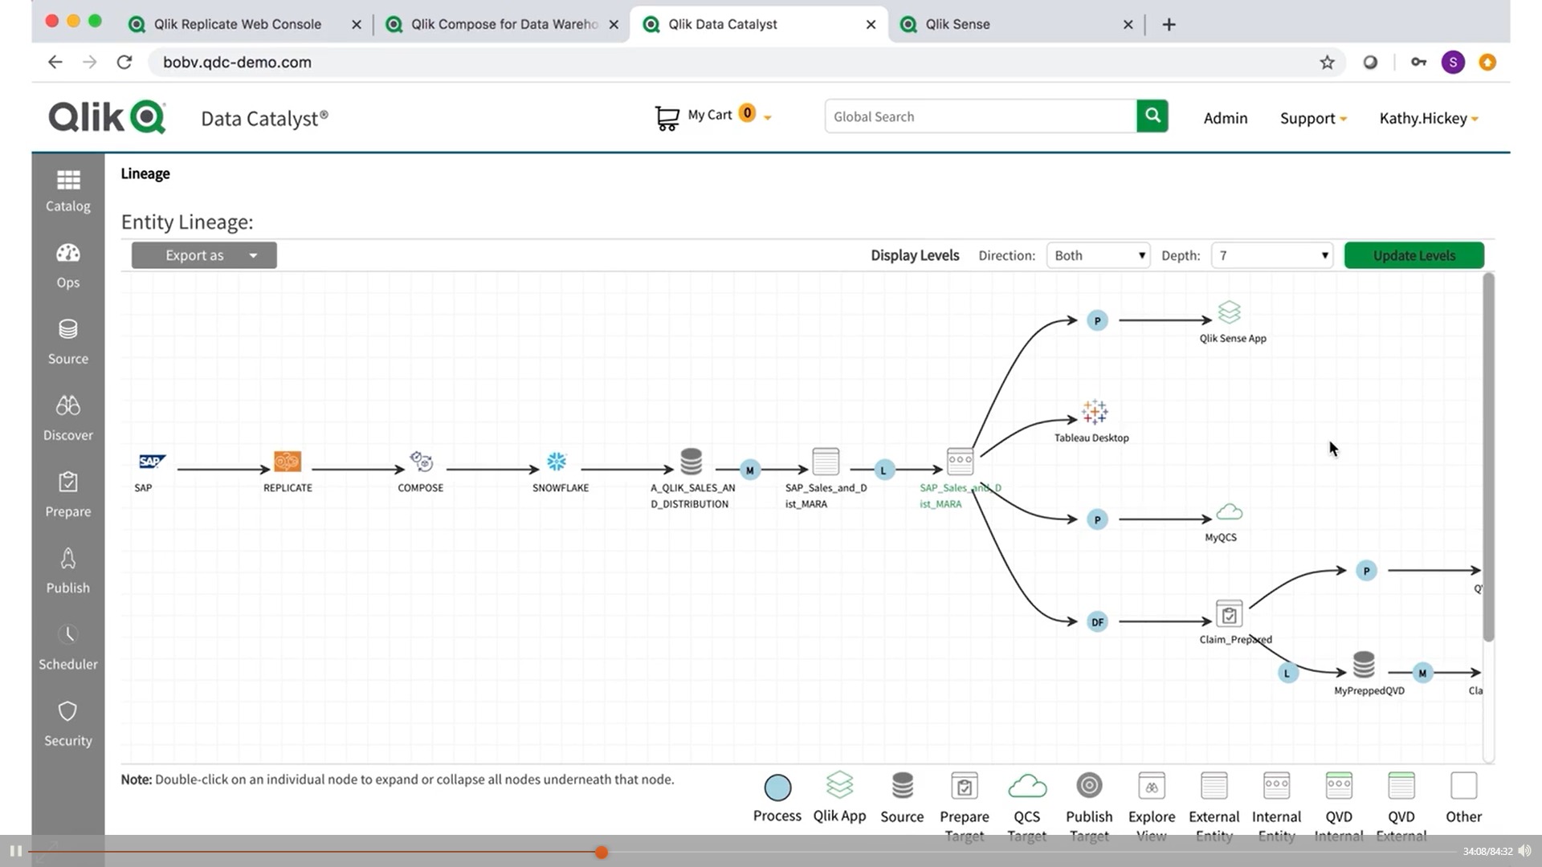The image size is (1542, 867).
Task: Click the MyQCS cloud target icon
Action: (1230, 514)
